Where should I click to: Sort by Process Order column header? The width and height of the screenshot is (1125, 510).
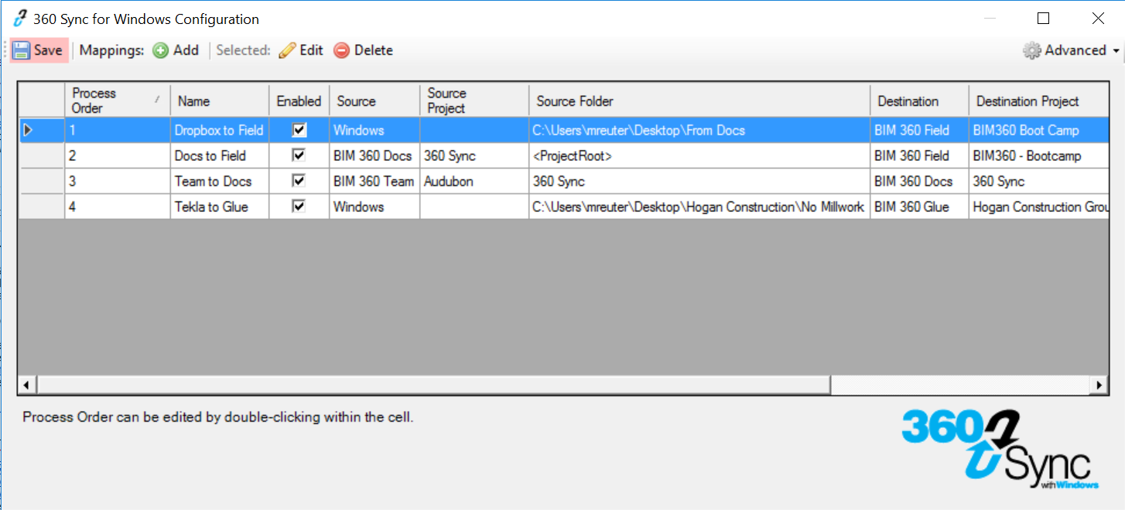tap(118, 101)
